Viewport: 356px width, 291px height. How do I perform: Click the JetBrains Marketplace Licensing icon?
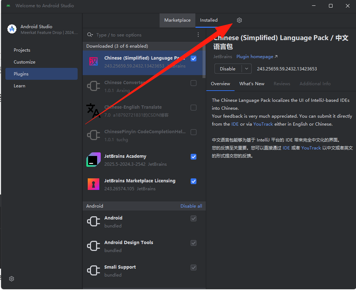tap(93, 184)
